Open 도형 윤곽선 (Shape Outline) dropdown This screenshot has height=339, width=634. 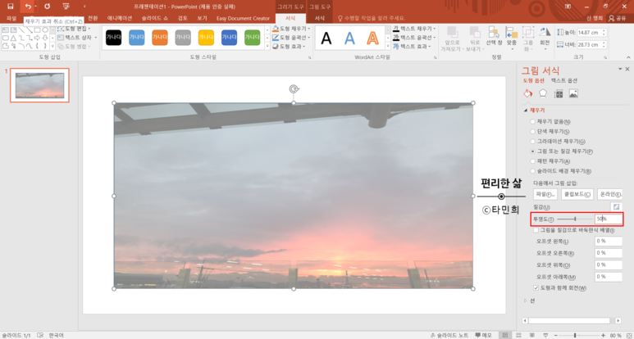pyautogui.click(x=291, y=38)
